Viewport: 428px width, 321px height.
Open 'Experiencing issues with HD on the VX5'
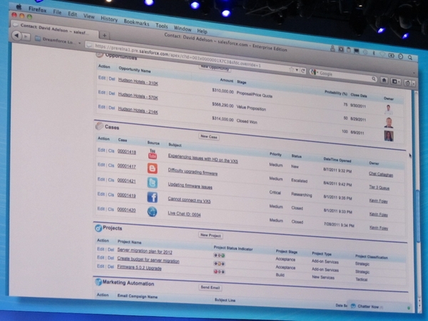click(x=203, y=158)
